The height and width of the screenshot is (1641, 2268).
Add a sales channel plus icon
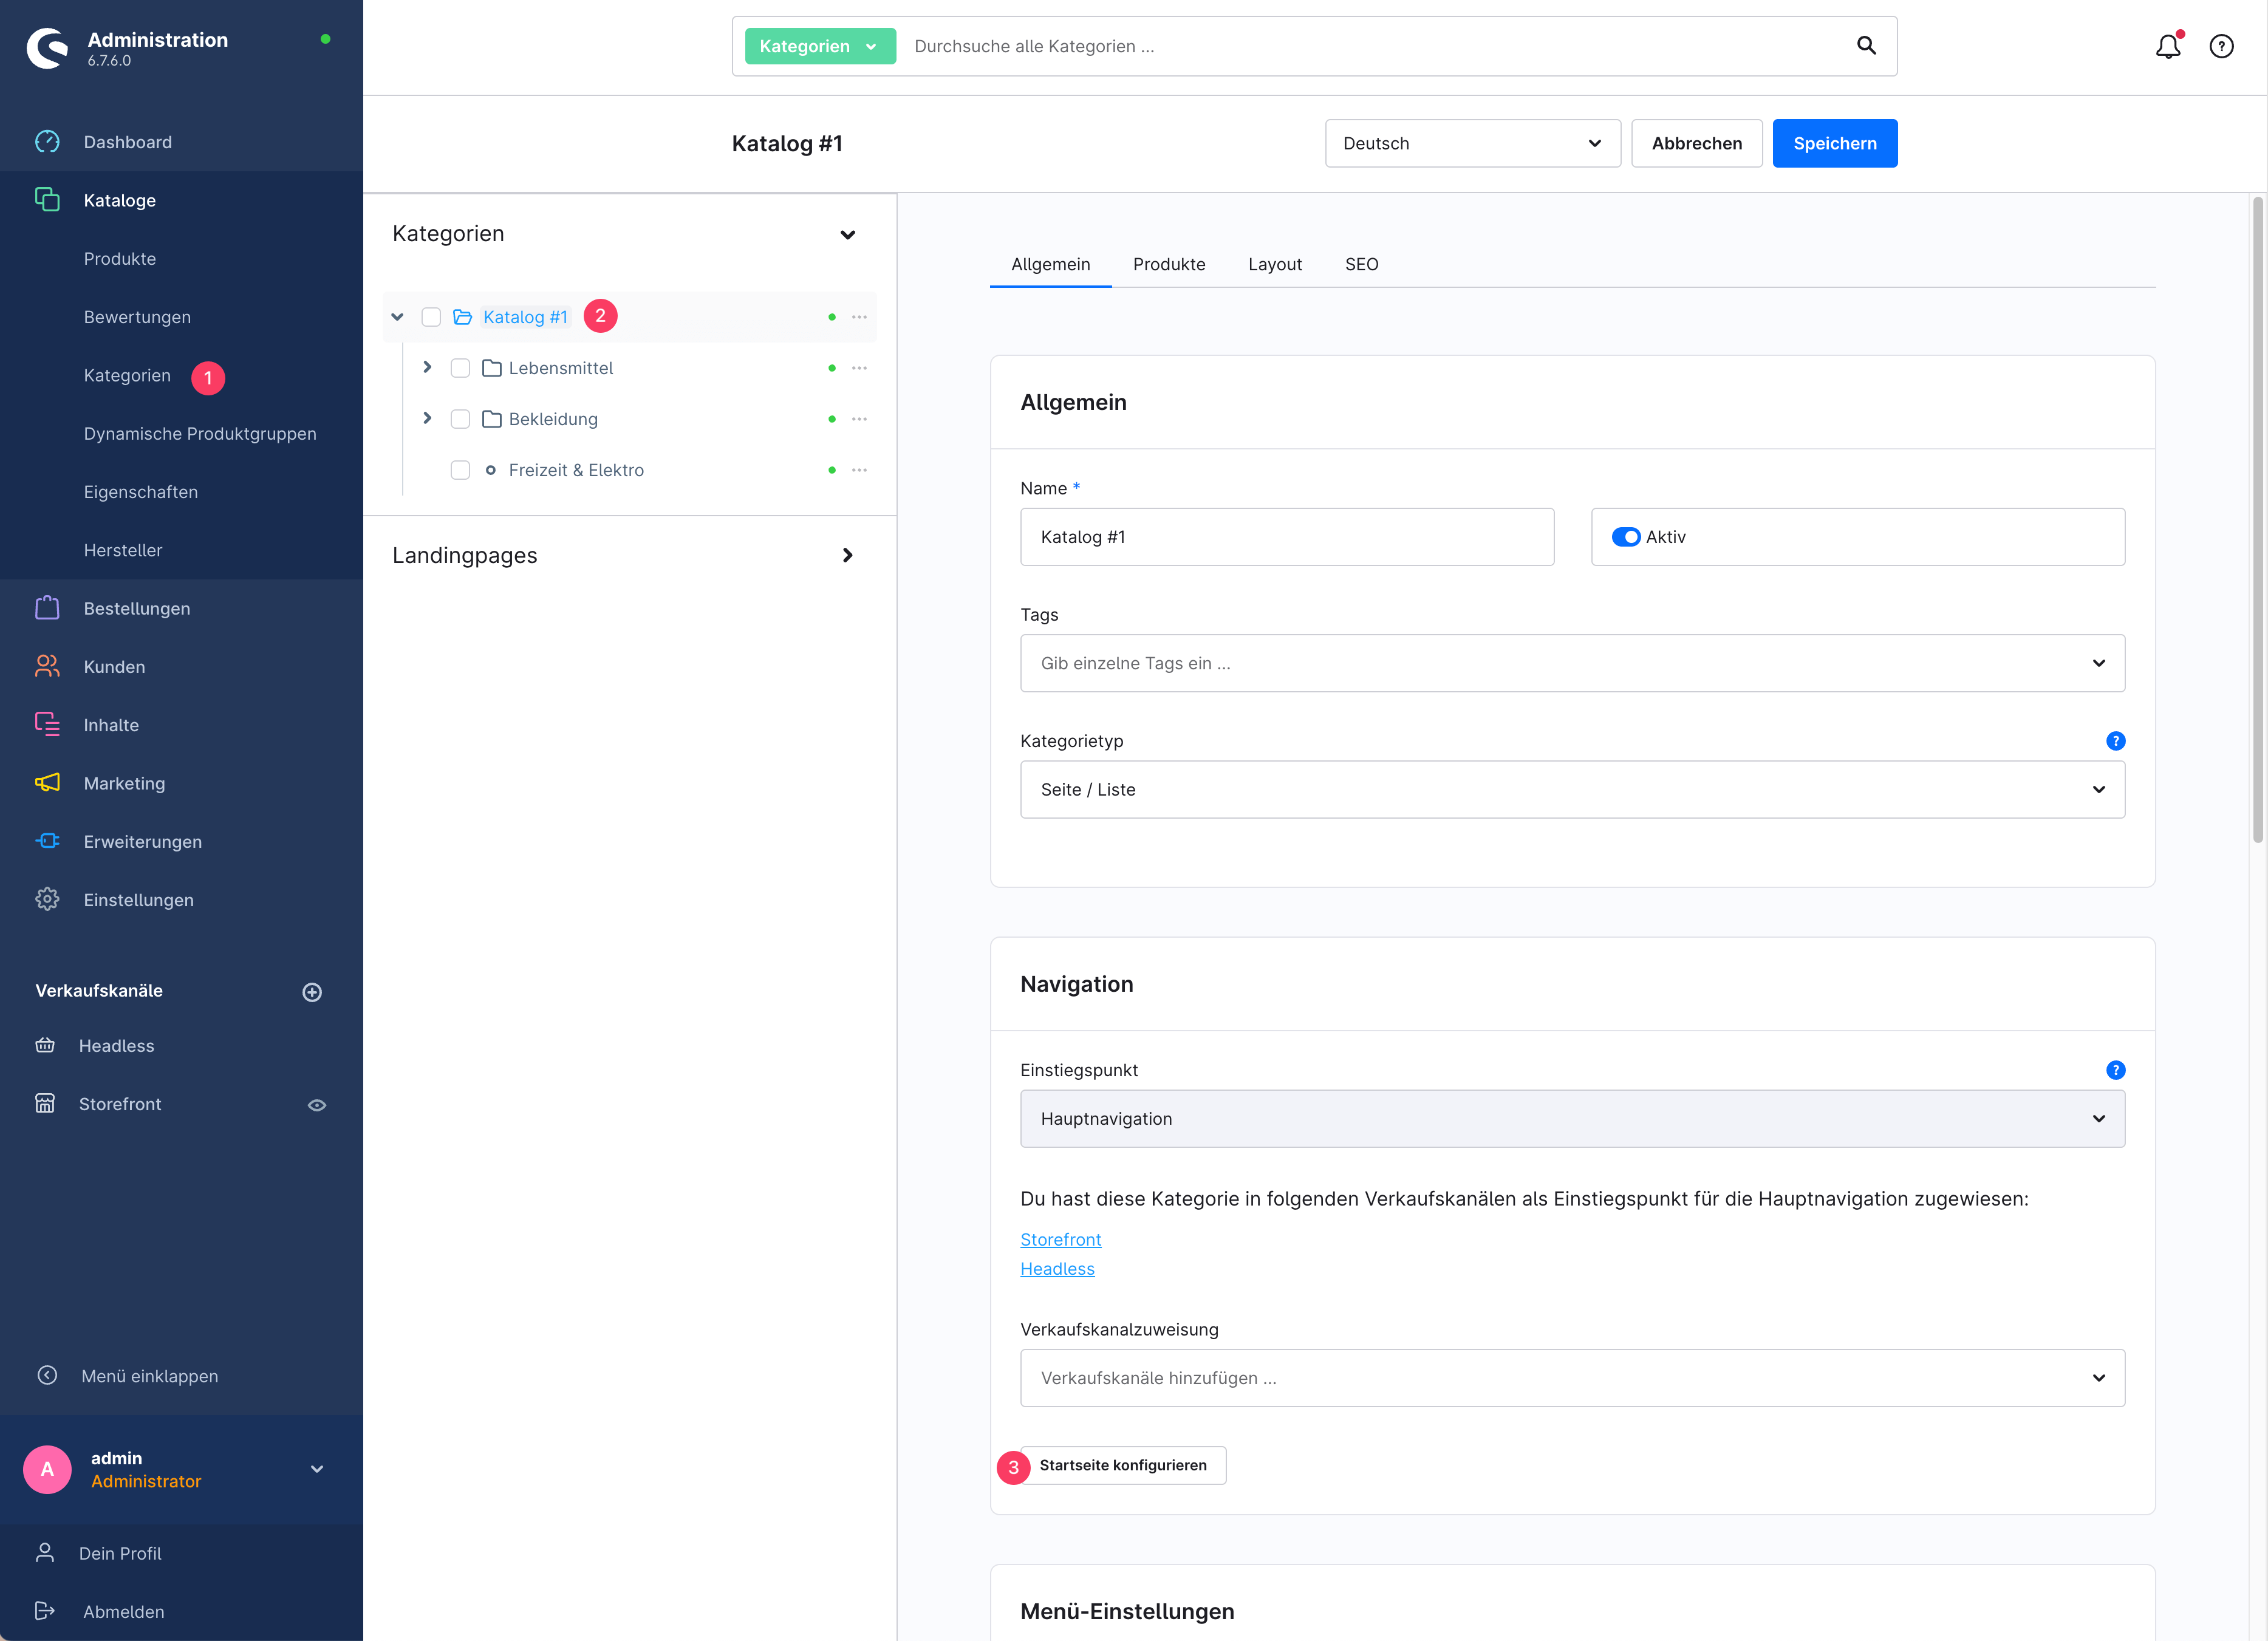pyautogui.click(x=312, y=992)
